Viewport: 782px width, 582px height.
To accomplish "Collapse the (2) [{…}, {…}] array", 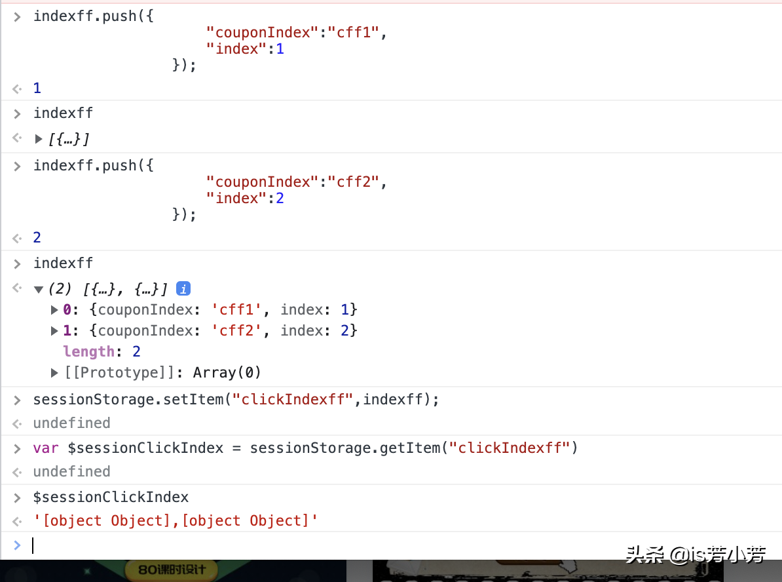I will [39, 290].
